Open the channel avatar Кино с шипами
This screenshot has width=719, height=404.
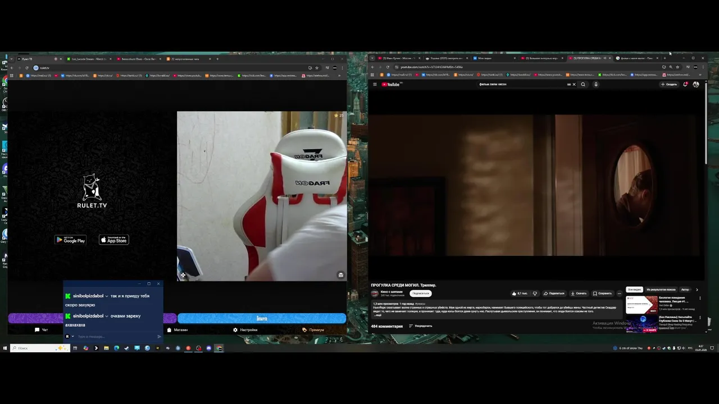click(375, 293)
